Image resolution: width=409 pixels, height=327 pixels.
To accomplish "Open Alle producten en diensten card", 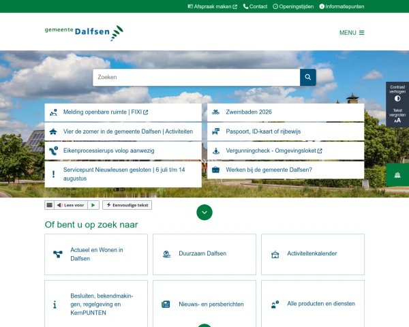I will (x=313, y=304).
